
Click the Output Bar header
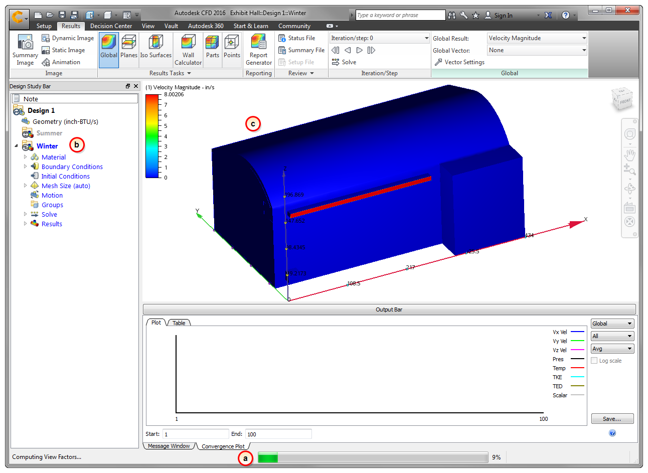click(x=389, y=309)
